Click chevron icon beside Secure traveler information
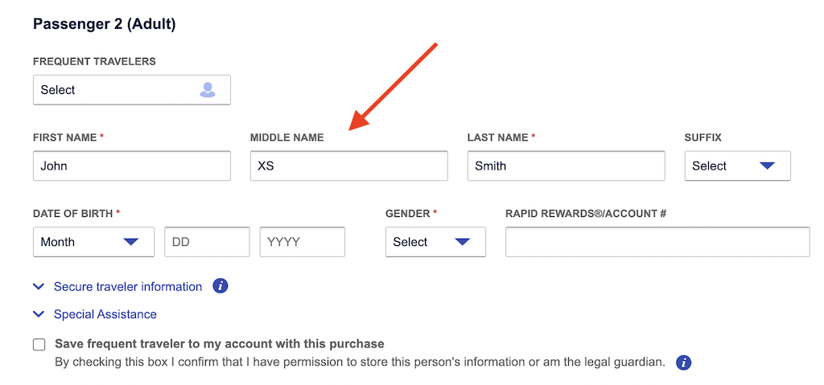The height and width of the screenshot is (385, 824). click(x=39, y=287)
